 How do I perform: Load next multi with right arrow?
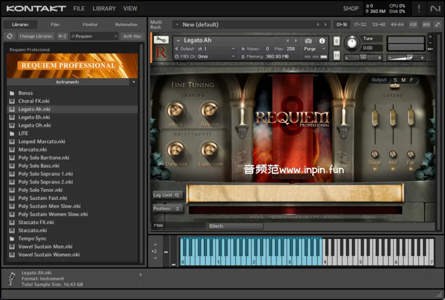pyautogui.click(x=326, y=24)
